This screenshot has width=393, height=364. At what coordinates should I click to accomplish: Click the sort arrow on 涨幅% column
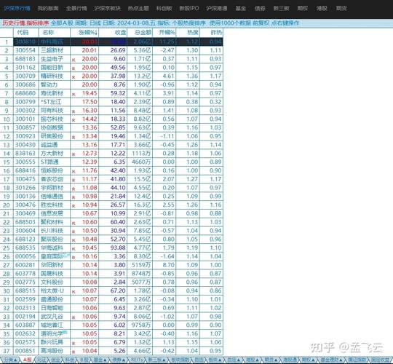click(x=97, y=33)
